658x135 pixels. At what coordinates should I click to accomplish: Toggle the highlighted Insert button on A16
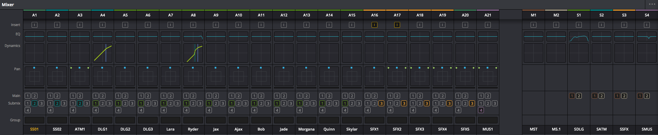tap(374, 25)
